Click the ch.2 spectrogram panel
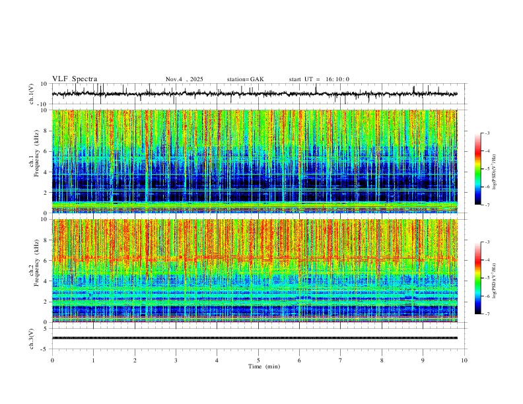The width and height of the screenshot is (523, 404). click(254, 271)
